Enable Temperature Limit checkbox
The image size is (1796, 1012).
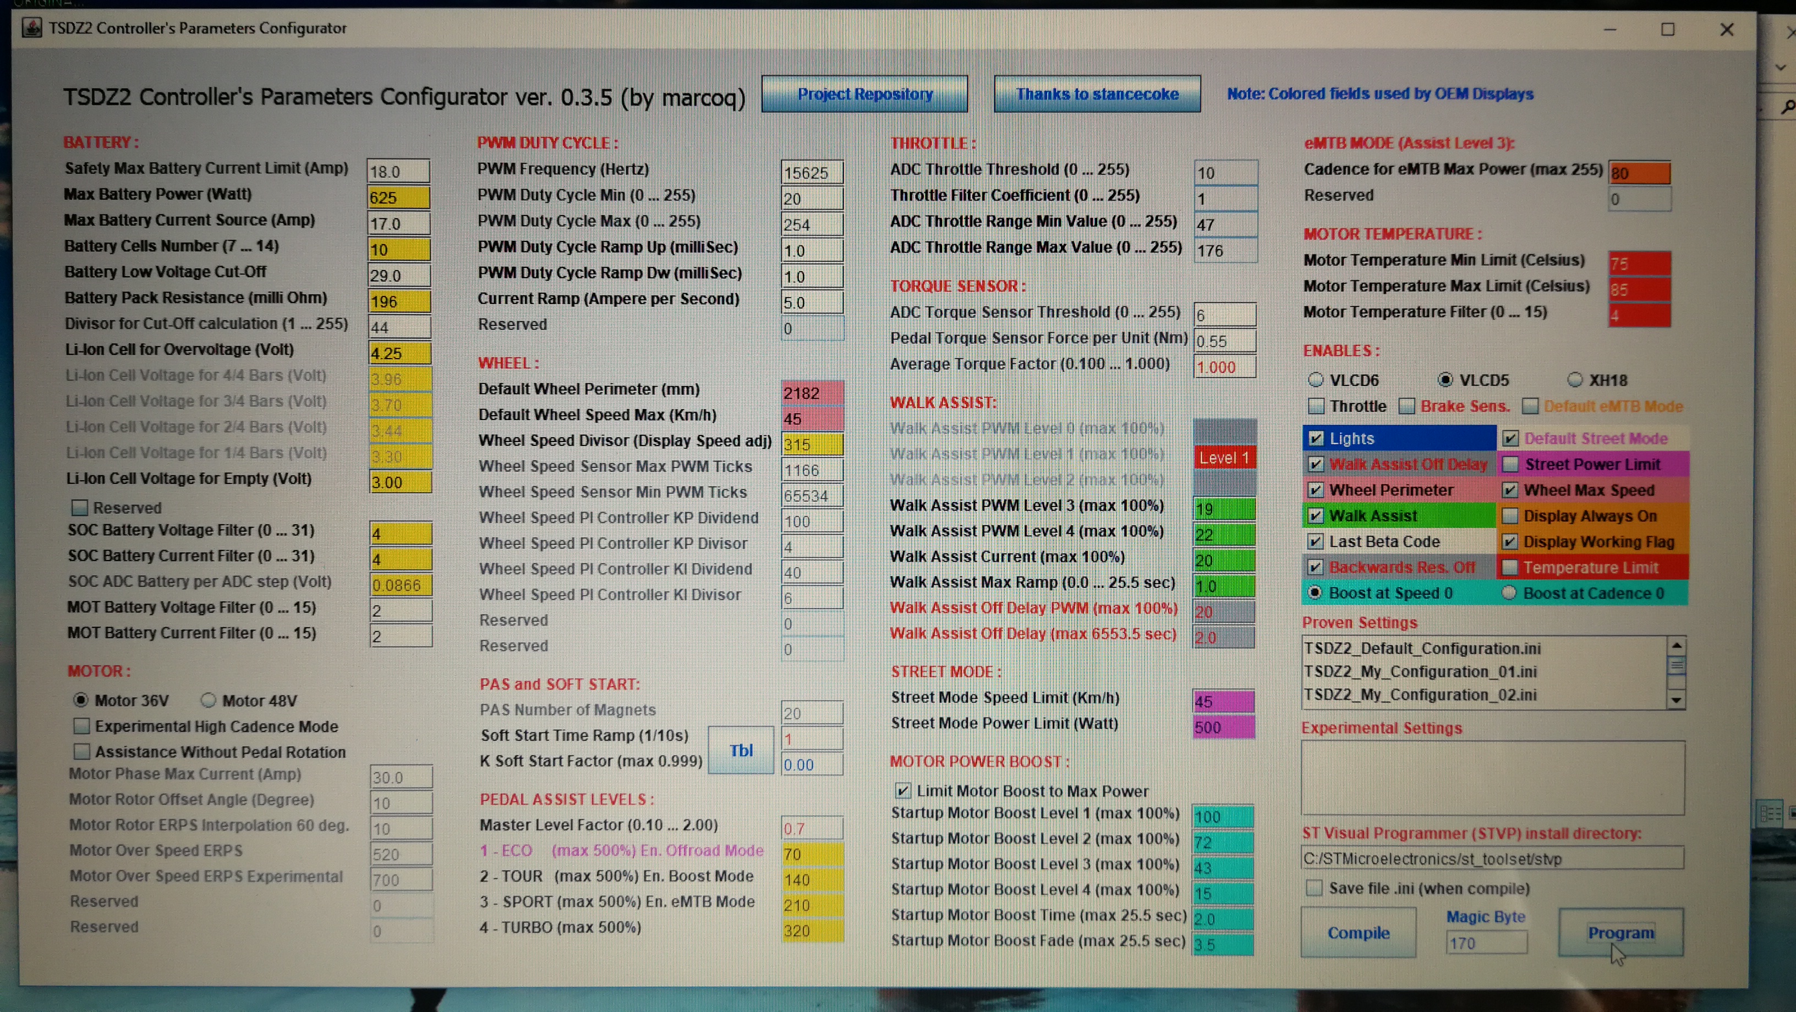click(x=1510, y=568)
